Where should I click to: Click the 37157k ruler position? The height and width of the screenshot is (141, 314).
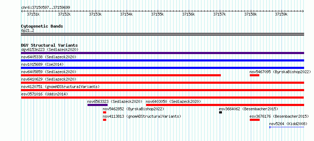coord(220,14)
